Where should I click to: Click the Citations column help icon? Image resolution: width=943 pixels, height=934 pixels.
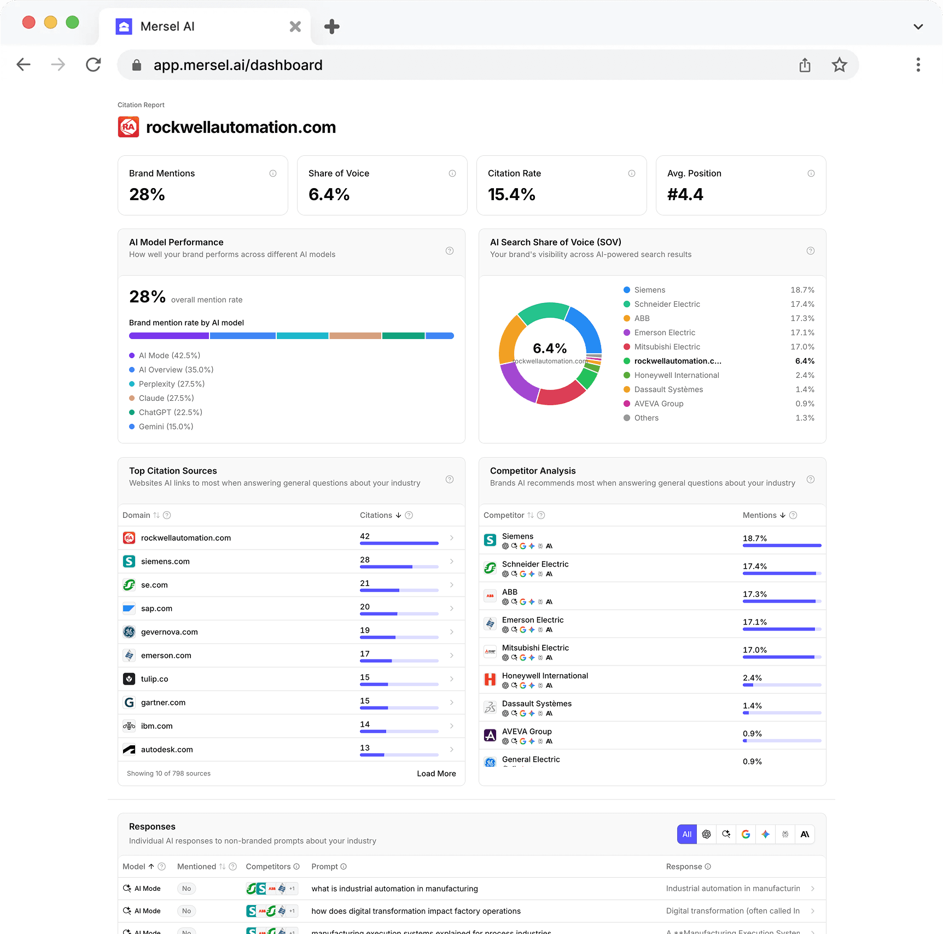pos(409,515)
